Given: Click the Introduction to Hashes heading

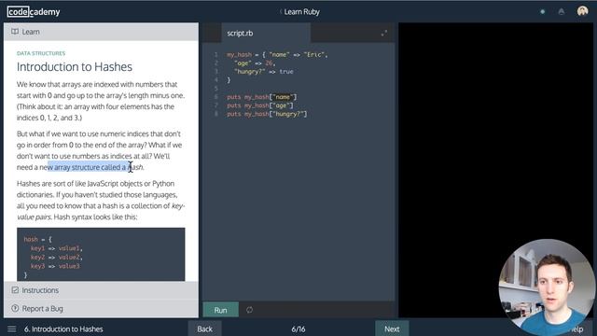Looking at the screenshot, I should (75, 66).
